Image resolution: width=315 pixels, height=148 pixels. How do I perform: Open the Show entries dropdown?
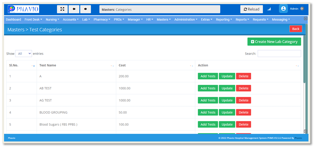(23, 54)
